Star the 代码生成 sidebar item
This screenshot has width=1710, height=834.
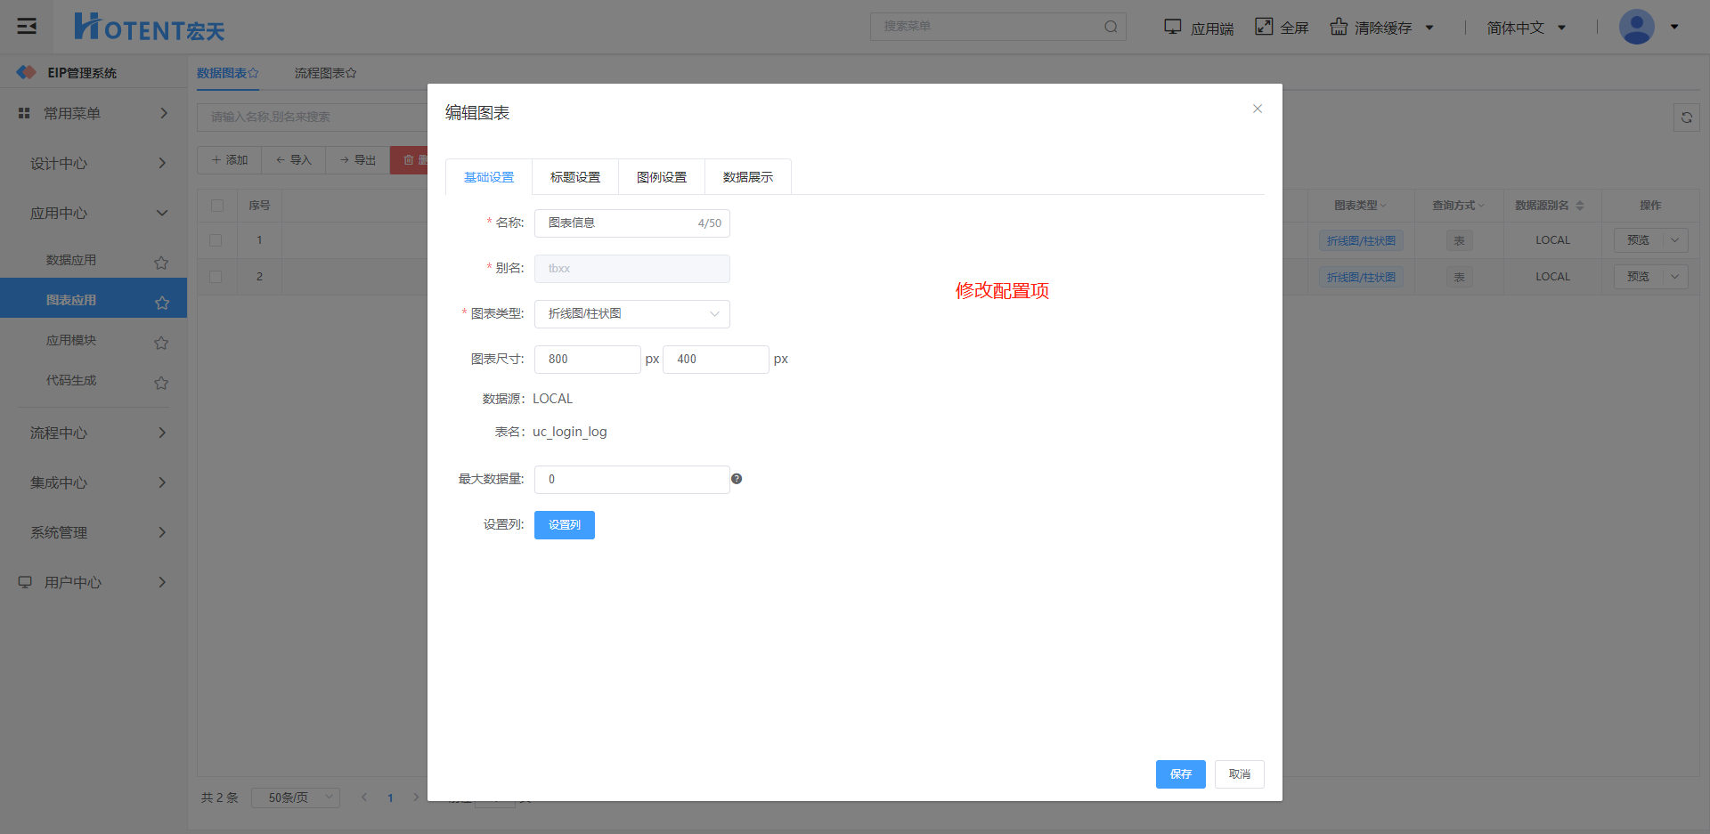point(161,383)
